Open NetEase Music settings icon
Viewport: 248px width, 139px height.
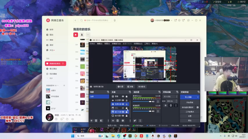click(x=179, y=20)
